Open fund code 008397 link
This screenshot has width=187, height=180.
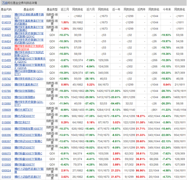coord(6,141)
